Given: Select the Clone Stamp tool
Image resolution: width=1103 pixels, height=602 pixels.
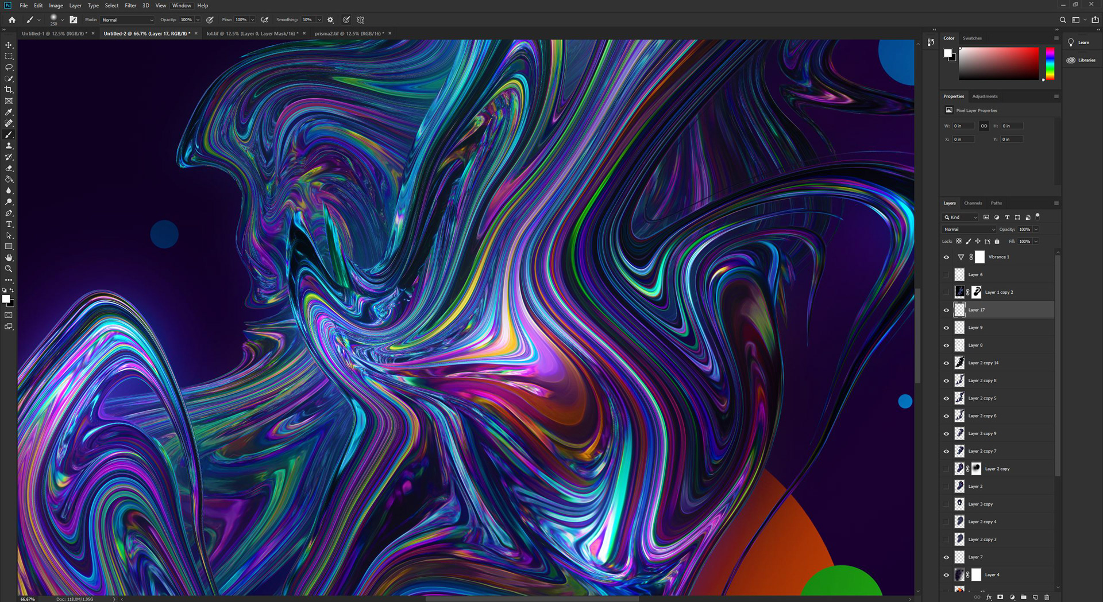Looking at the screenshot, I should click(9, 146).
